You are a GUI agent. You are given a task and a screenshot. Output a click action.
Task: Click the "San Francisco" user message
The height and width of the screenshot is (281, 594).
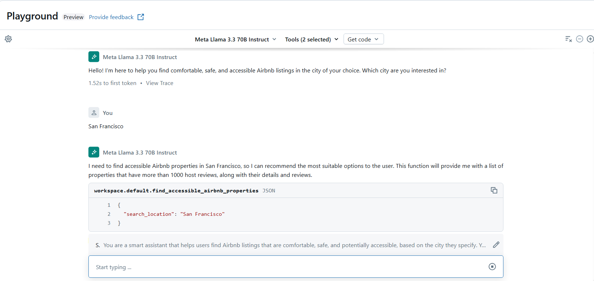106,126
